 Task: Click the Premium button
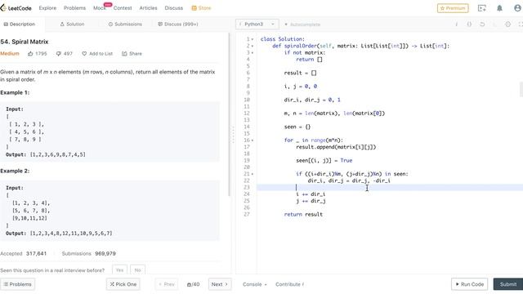(x=453, y=8)
